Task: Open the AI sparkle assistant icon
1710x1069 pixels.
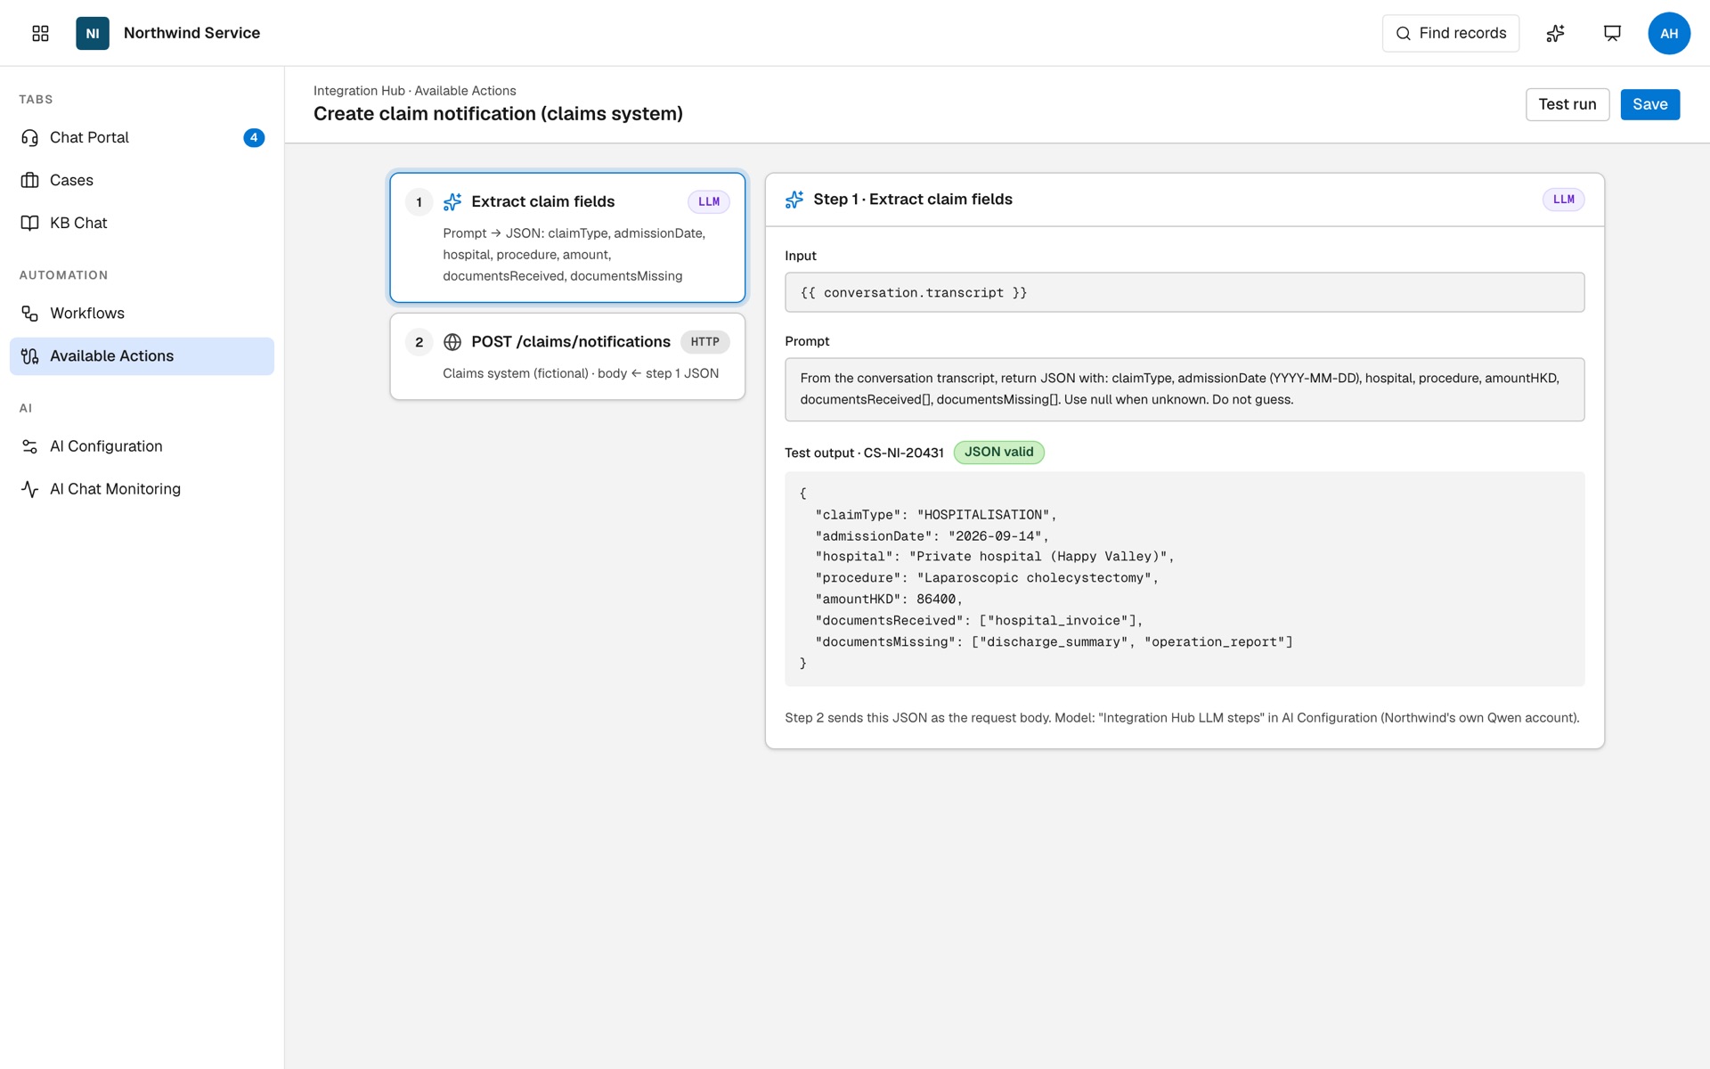Action: [1555, 33]
